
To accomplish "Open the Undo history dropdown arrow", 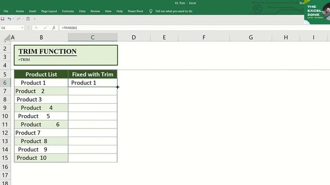I will click(13, 19).
